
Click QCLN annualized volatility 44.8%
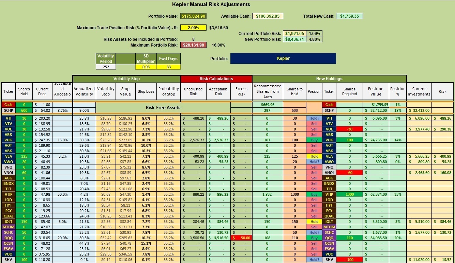click(84, 243)
